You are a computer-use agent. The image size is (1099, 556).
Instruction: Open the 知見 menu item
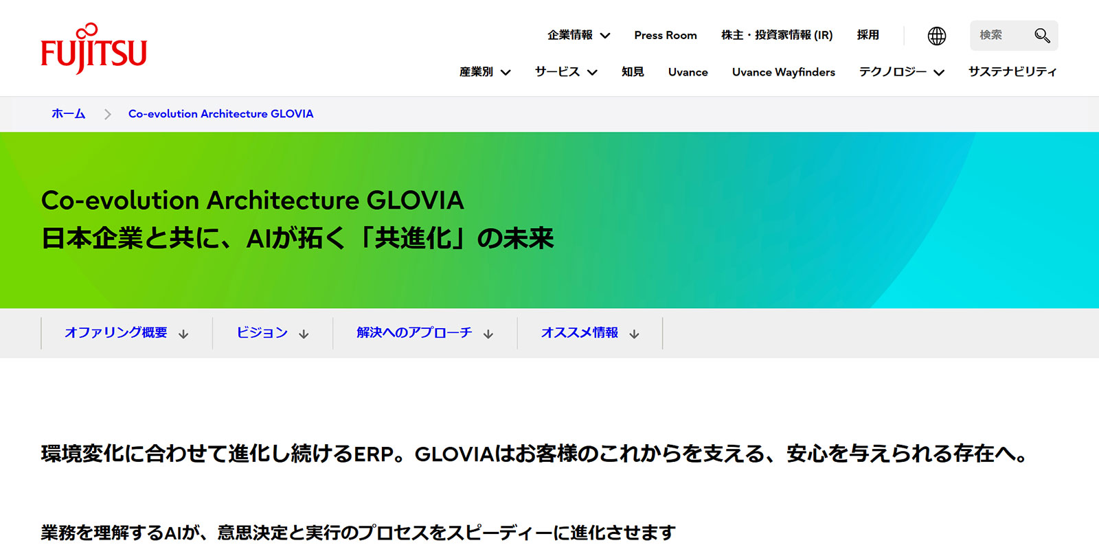point(633,72)
